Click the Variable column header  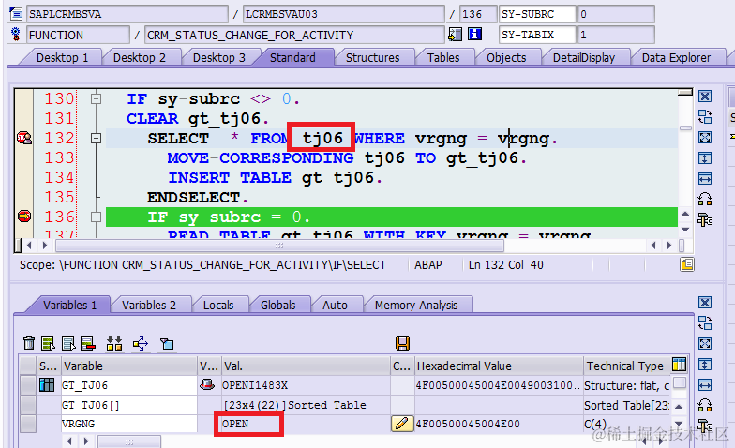click(x=129, y=366)
